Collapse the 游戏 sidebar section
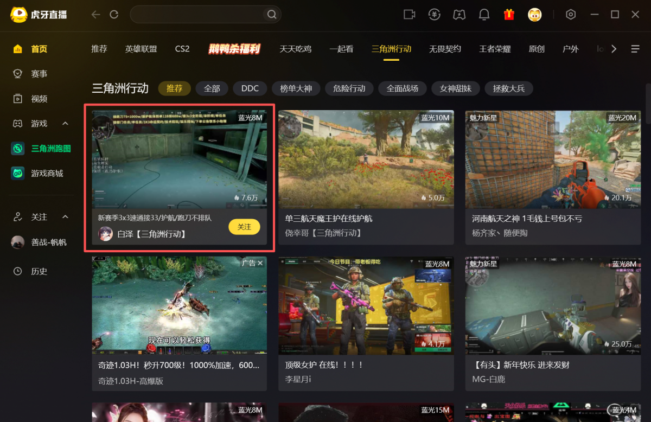Image resolution: width=651 pixels, height=422 pixels. pyautogui.click(x=66, y=124)
